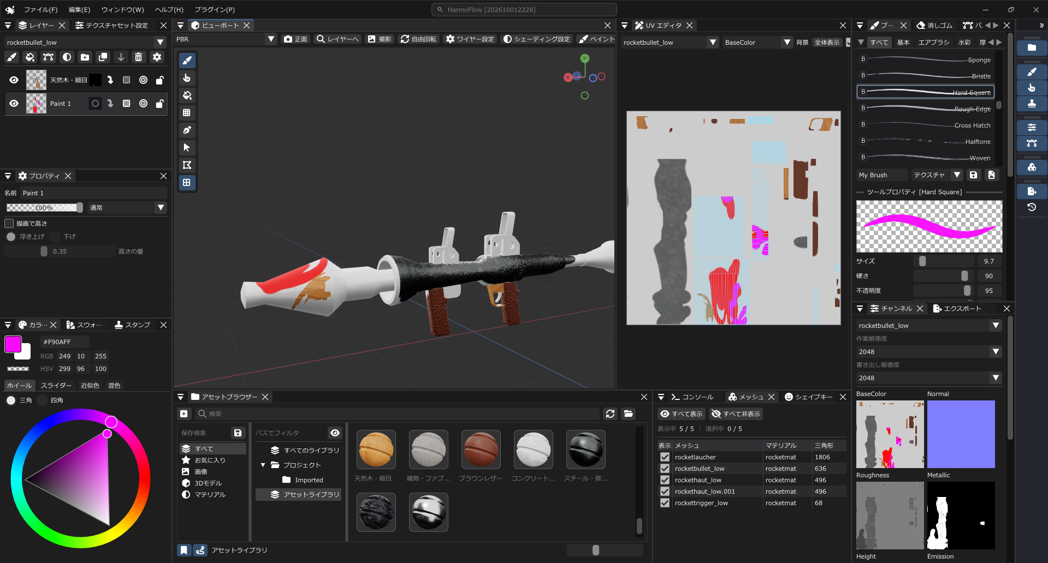Select the fill bucket tool in viewport toolbar
The width and height of the screenshot is (1048, 563).
(x=187, y=95)
